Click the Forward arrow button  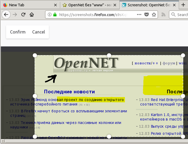[15, 15]
